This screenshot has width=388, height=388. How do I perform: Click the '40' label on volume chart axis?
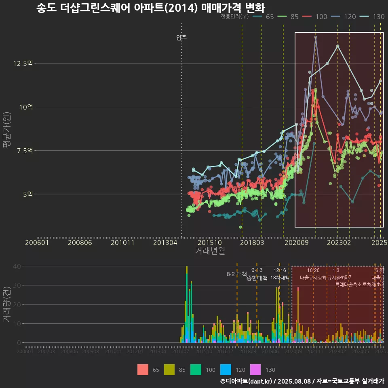point(17,266)
